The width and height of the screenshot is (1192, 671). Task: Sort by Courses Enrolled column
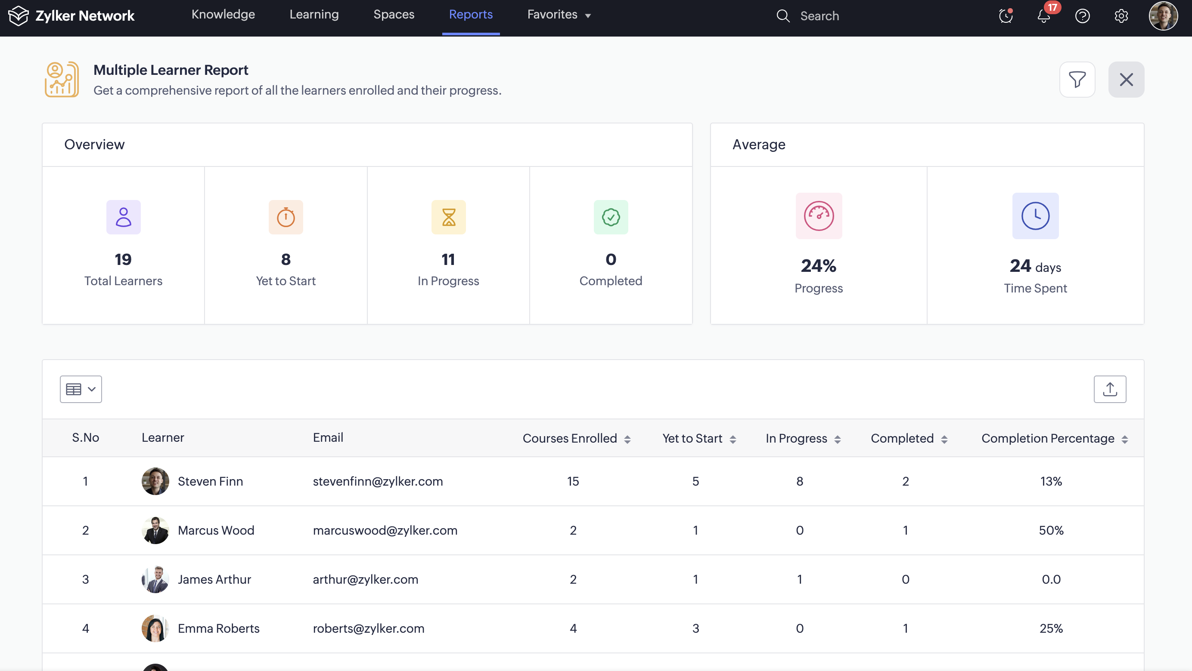tap(627, 439)
